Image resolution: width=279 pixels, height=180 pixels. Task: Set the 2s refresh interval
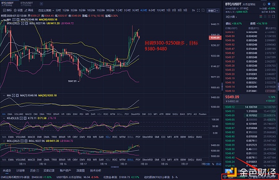tap(193, 11)
